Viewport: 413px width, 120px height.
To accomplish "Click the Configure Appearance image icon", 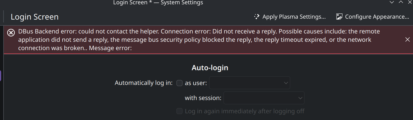I will 339,17.
